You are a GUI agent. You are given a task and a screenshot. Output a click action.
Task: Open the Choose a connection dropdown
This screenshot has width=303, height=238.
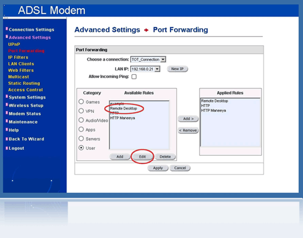pyautogui.click(x=148, y=59)
